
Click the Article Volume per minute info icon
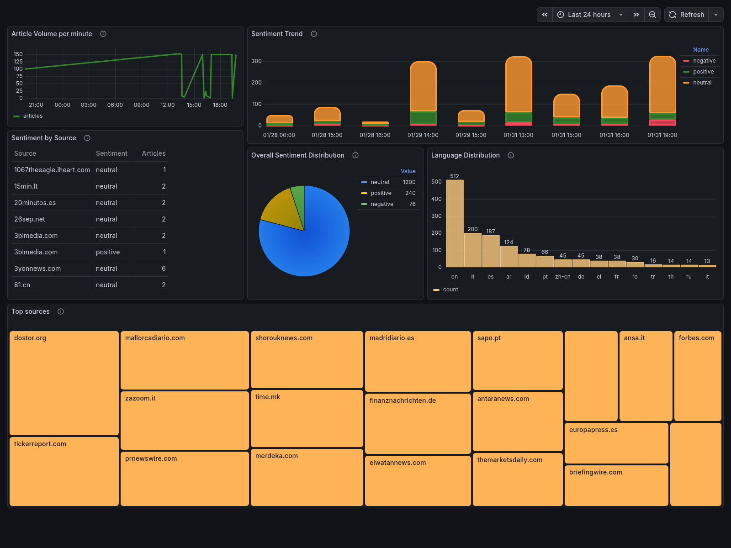(x=103, y=33)
